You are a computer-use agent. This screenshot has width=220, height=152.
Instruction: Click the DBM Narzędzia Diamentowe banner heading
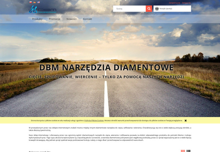point(107,68)
